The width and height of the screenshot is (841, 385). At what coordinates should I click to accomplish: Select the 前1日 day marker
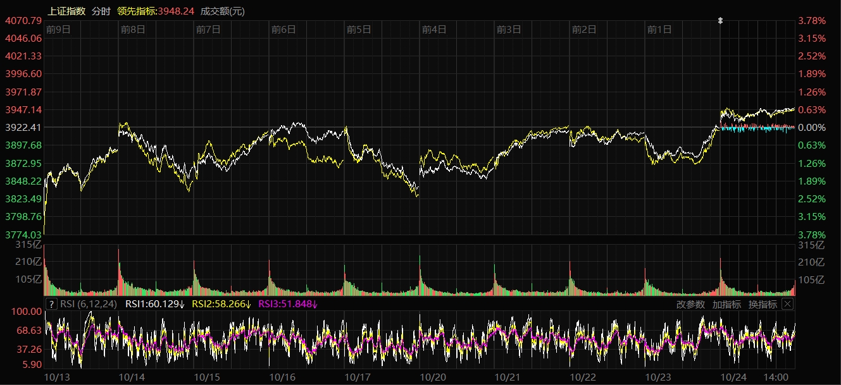click(659, 29)
